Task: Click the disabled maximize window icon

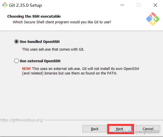Action: point(139,5)
